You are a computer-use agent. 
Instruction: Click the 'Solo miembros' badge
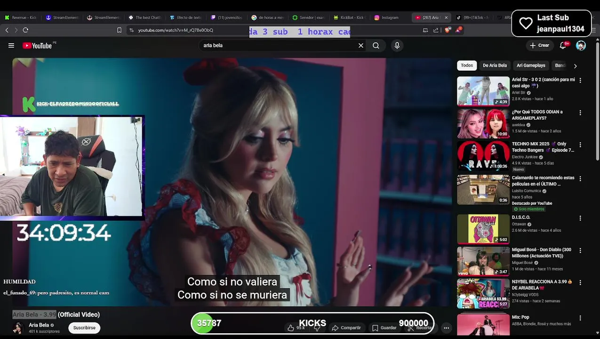click(529, 209)
